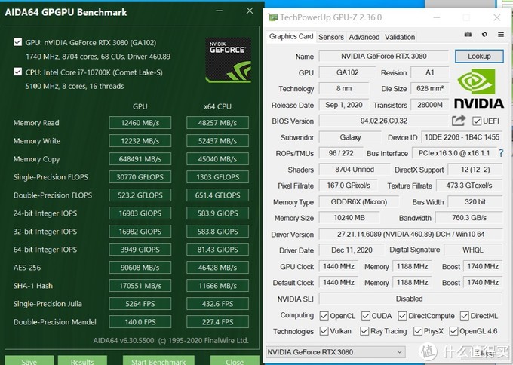Click the Save button in AIDA64
This screenshot has height=365, width=513.
[x=29, y=360]
